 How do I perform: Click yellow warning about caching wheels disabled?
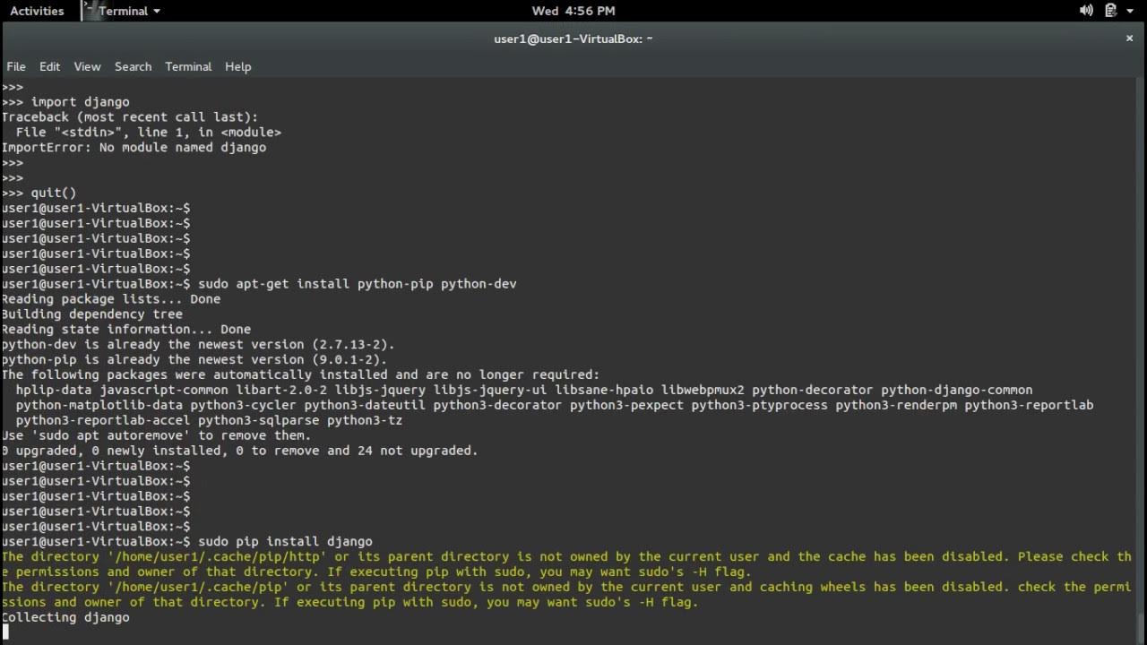coord(566,595)
